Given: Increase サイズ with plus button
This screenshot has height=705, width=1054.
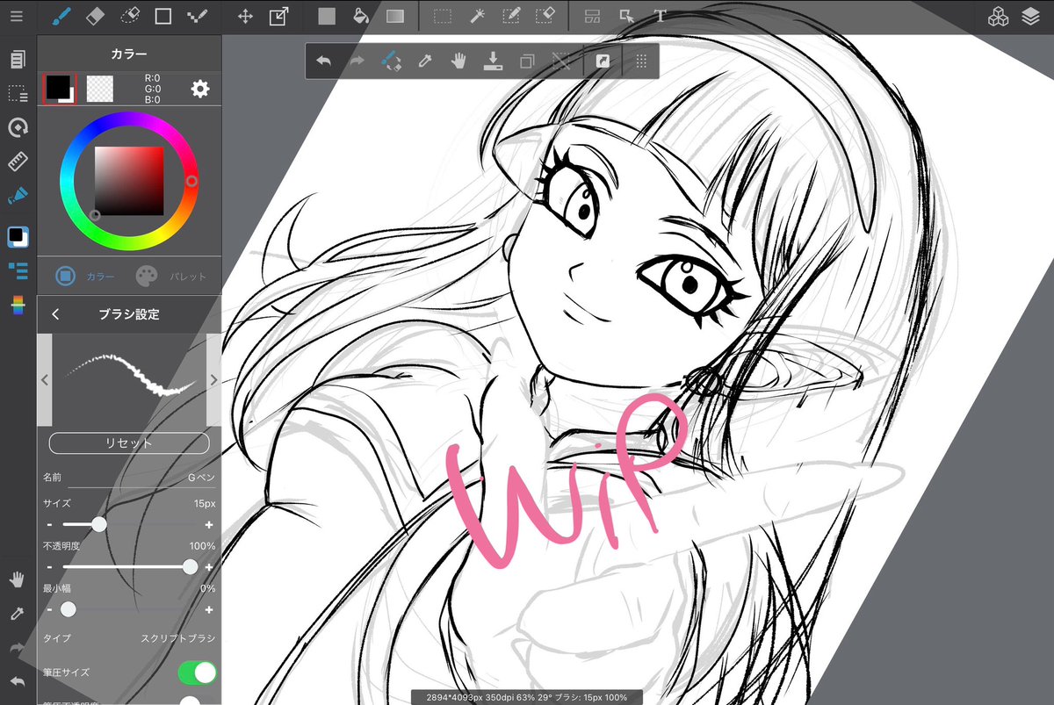Looking at the screenshot, I should 209,524.
